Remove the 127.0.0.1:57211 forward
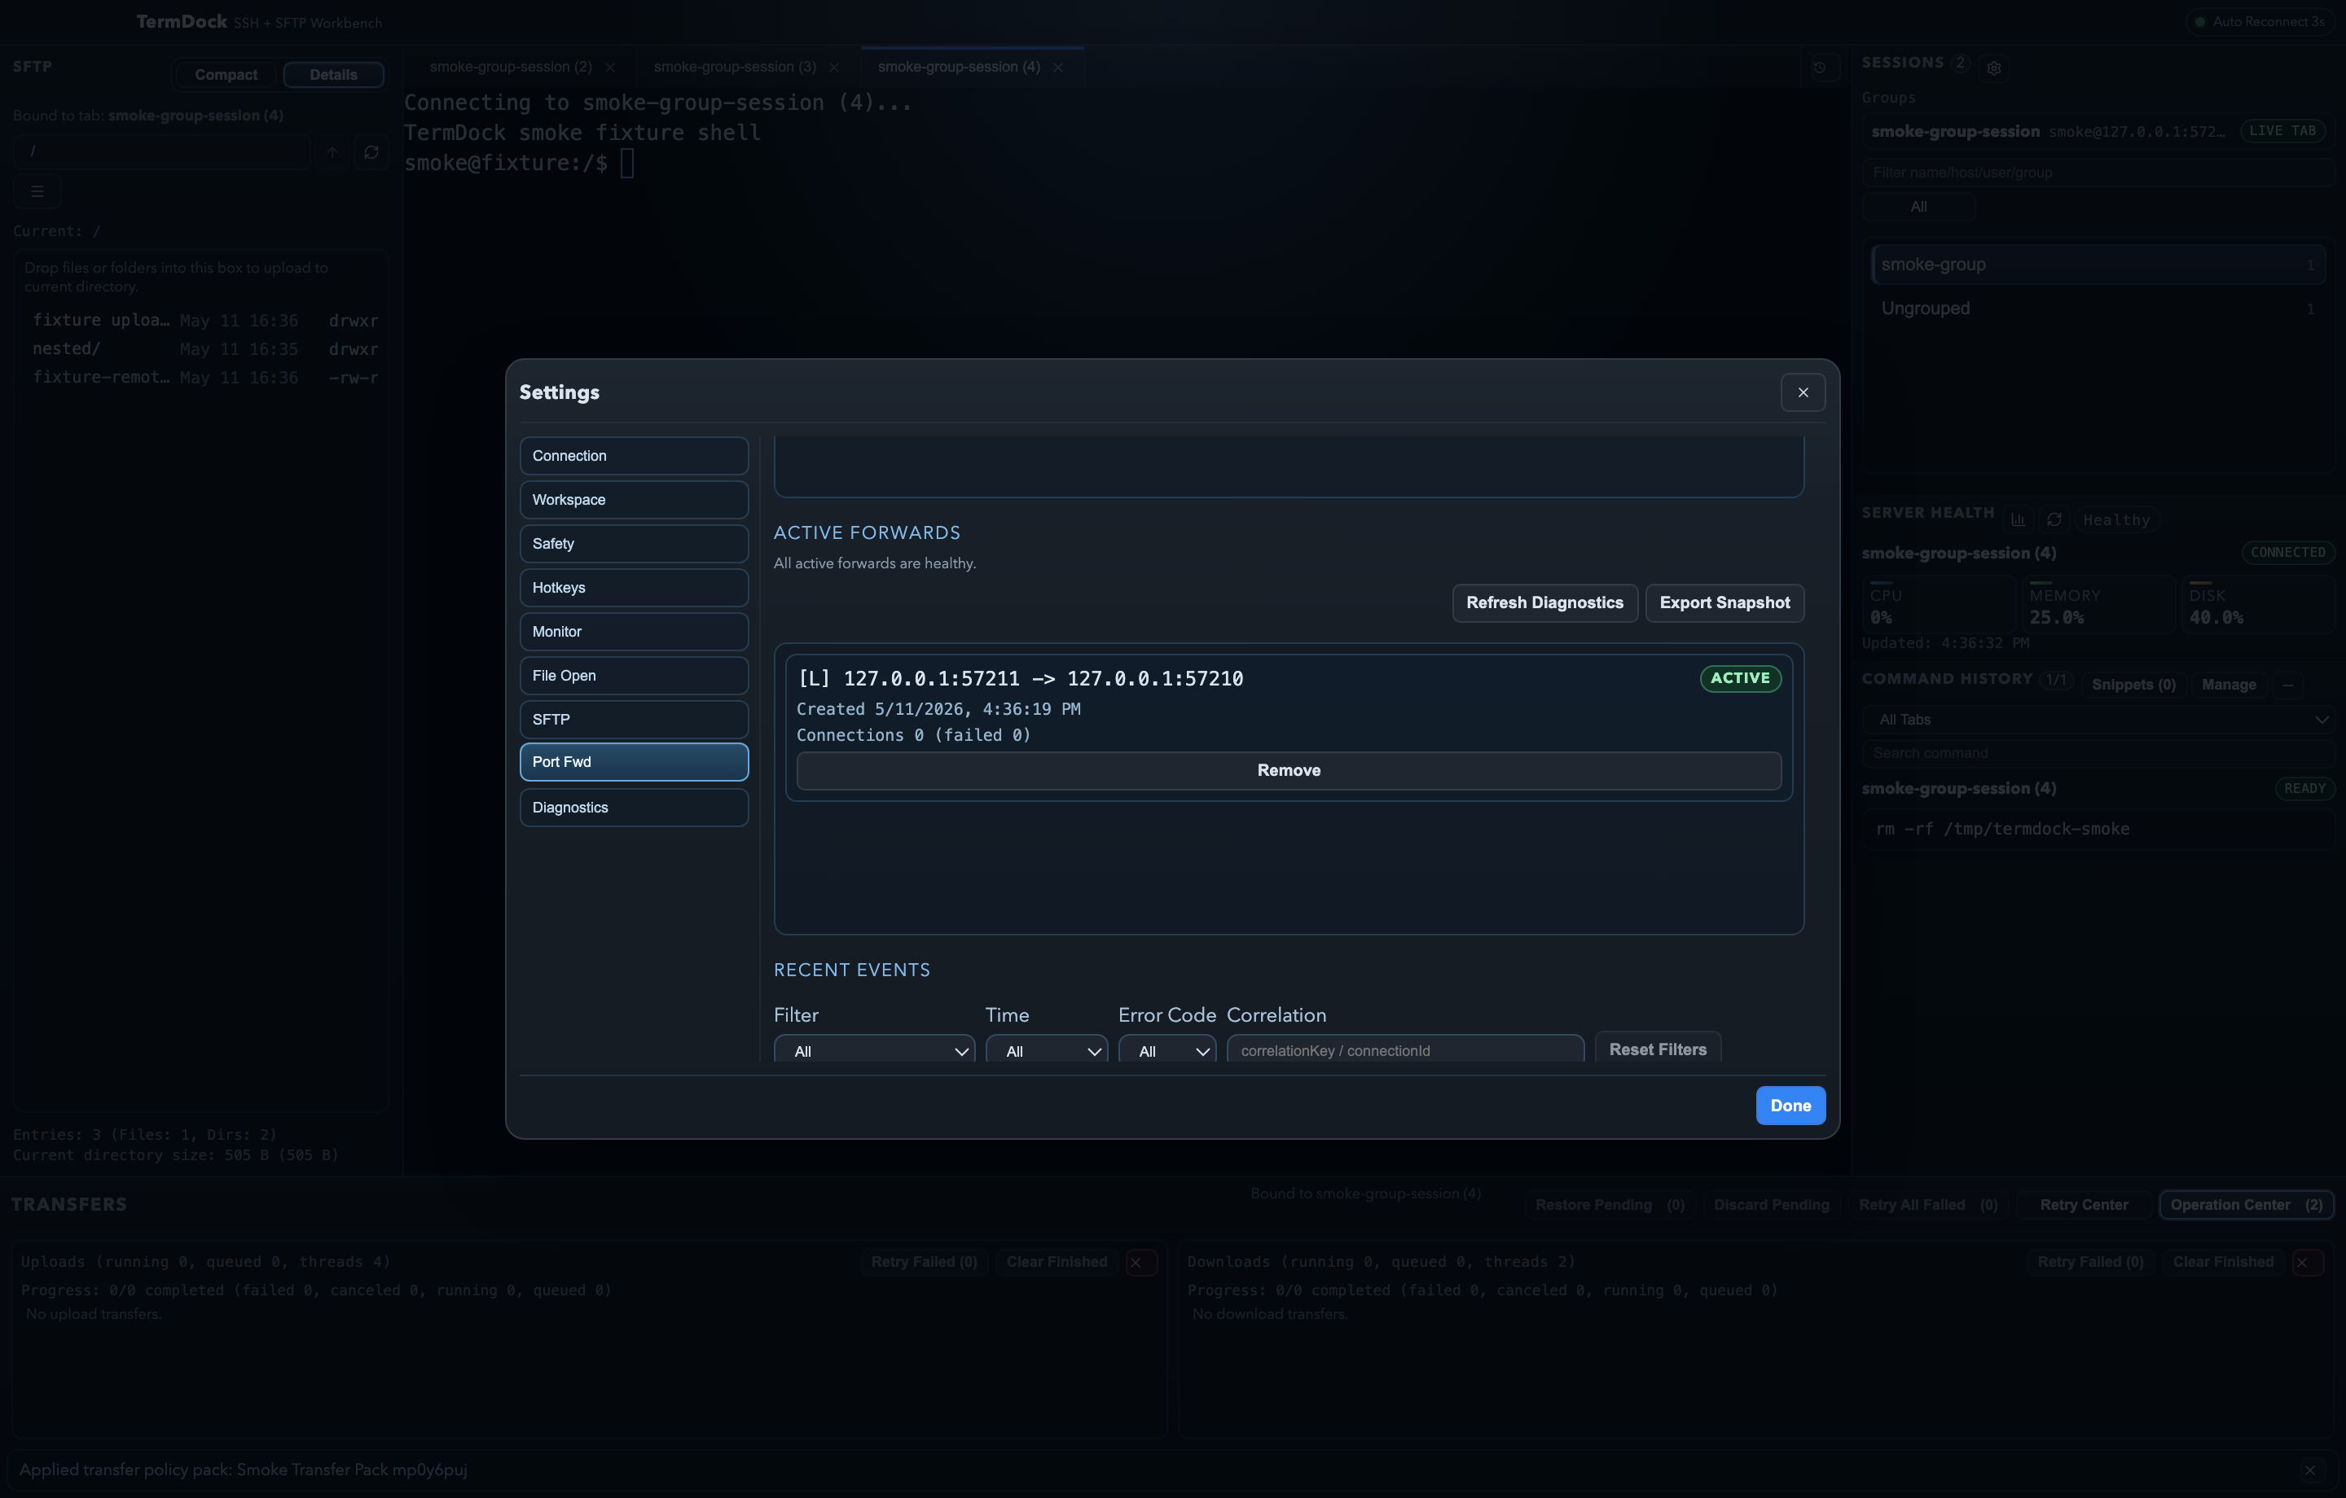2346x1498 pixels. (1288, 770)
